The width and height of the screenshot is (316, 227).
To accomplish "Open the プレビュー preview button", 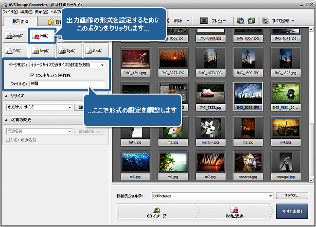I will pos(213,21).
